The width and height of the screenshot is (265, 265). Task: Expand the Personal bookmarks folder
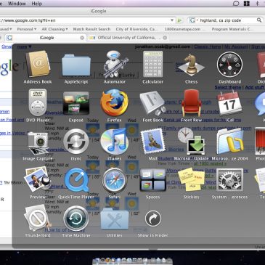27,29
